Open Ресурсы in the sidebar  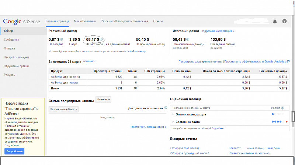tap(10, 75)
